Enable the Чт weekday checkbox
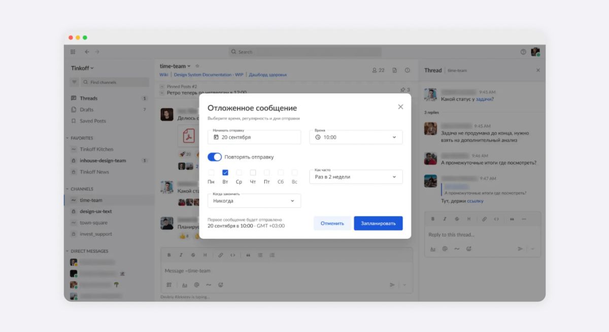Image resolution: width=609 pixels, height=332 pixels. [253, 172]
